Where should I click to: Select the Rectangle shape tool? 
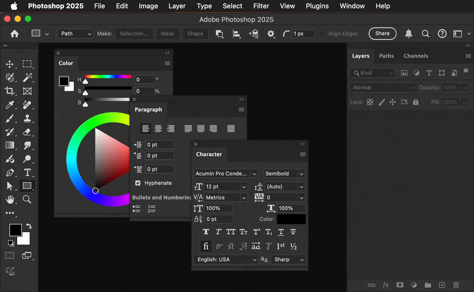click(27, 185)
